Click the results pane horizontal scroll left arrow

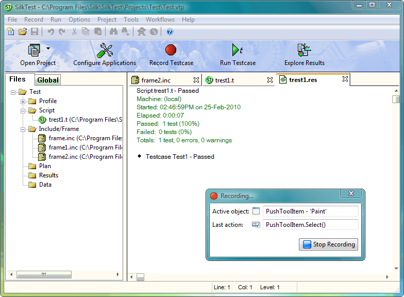tap(132, 277)
